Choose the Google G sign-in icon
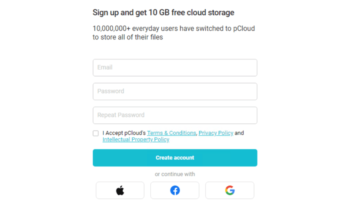 coord(230,190)
